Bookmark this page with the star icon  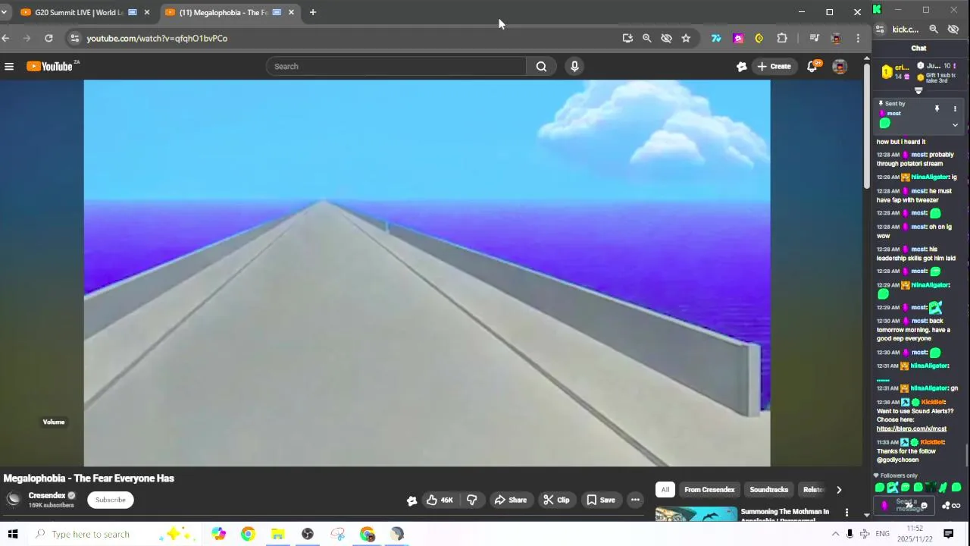point(686,38)
